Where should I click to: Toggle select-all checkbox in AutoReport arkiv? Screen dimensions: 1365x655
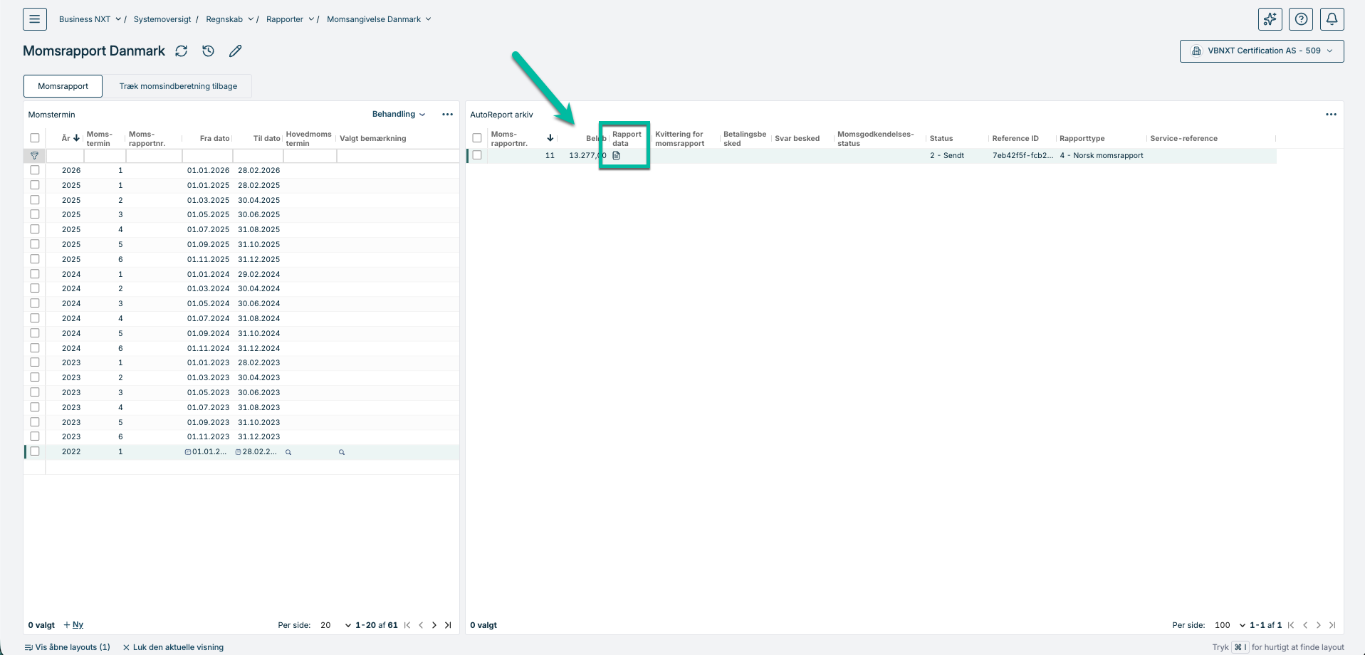pos(477,138)
